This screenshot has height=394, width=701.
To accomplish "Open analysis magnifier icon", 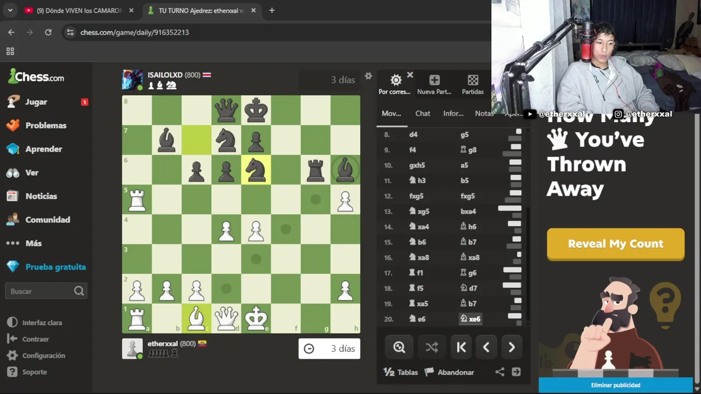I will point(399,347).
